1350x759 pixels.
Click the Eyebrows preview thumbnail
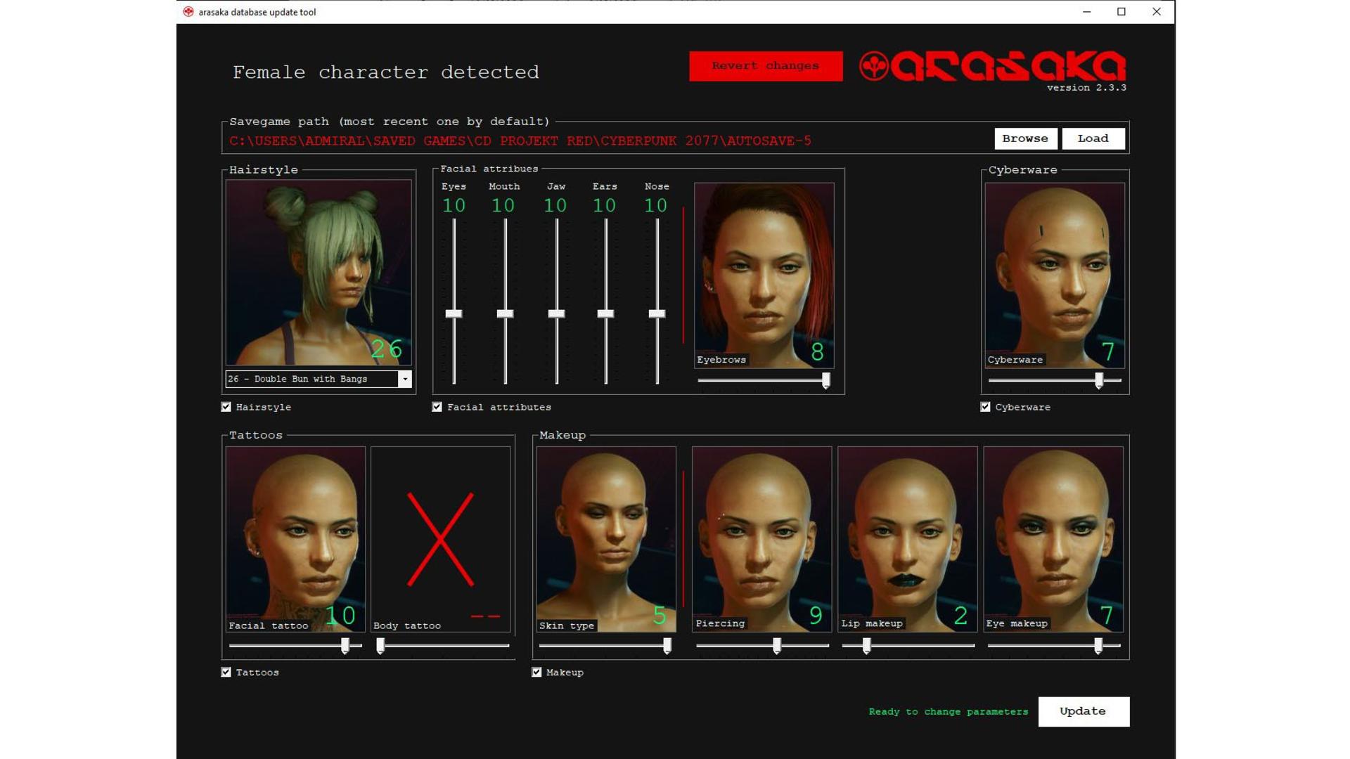click(764, 275)
